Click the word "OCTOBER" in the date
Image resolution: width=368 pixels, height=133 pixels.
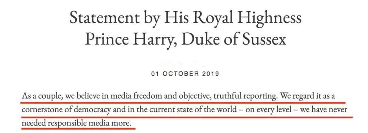177,74
